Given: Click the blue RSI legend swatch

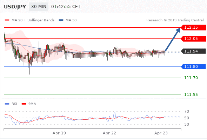Looking at the screenshot, I should (7, 104).
